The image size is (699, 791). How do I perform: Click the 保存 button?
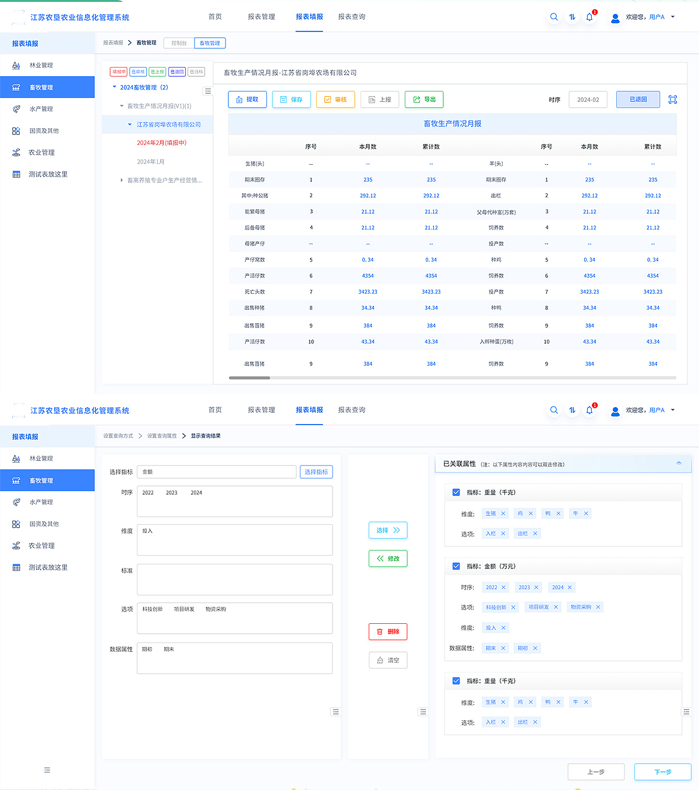pyautogui.click(x=291, y=100)
